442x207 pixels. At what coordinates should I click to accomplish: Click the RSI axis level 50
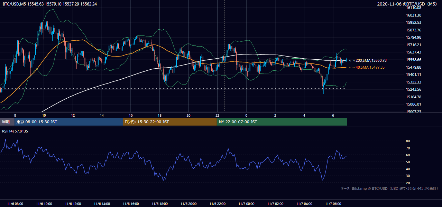click(x=408, y=162)
